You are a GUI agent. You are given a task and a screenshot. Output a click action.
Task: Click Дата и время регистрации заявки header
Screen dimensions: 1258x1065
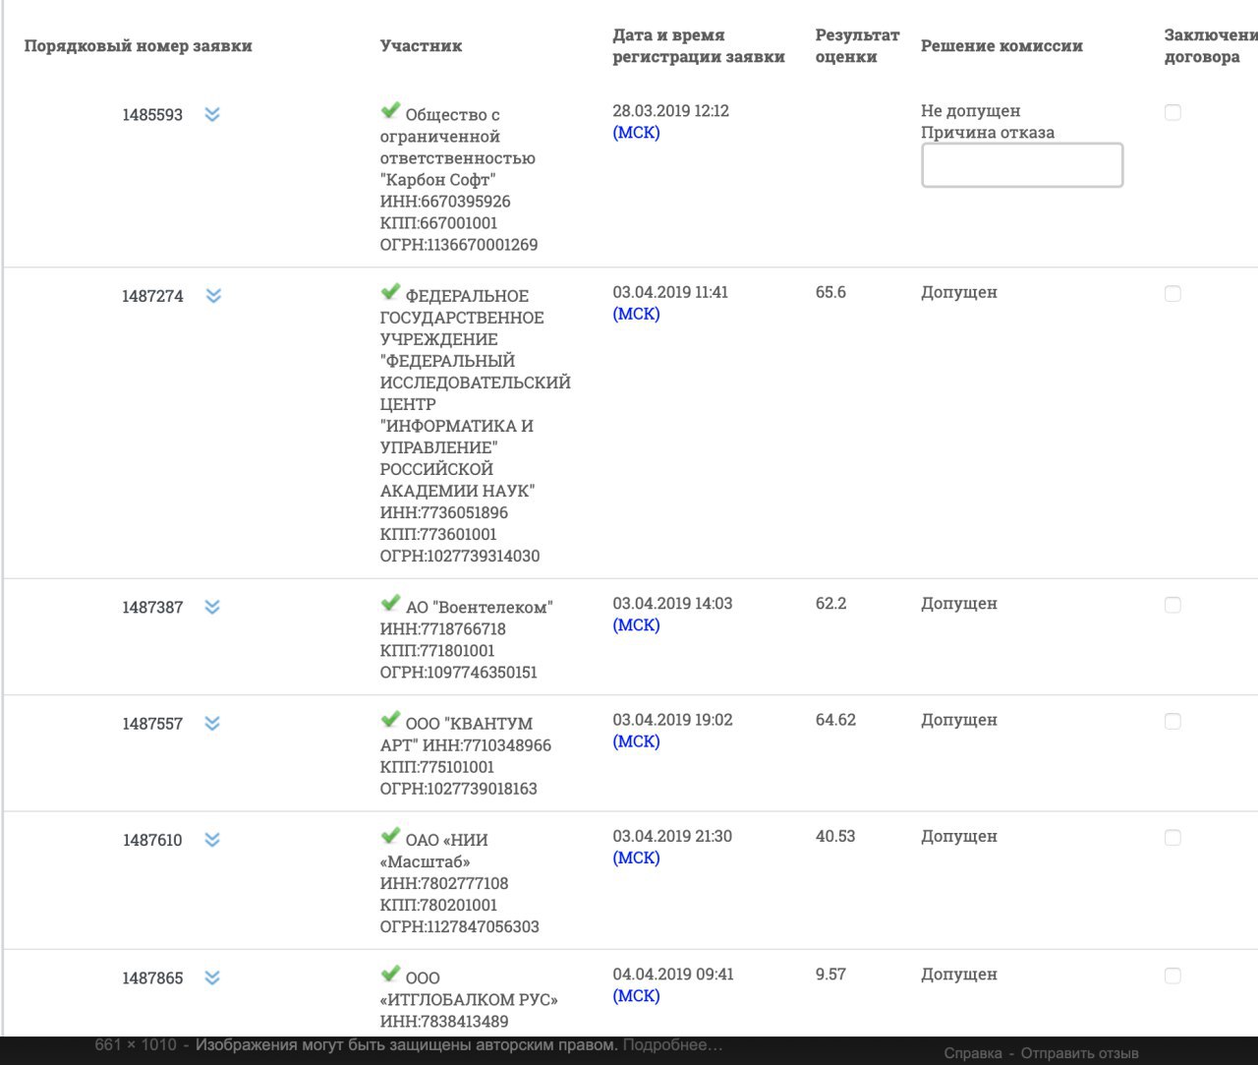(699, 46)
